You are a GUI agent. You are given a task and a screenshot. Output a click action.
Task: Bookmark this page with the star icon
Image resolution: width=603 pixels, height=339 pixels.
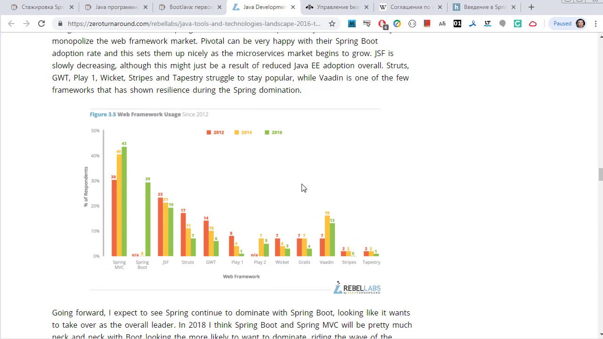click(x=332, y=24)
